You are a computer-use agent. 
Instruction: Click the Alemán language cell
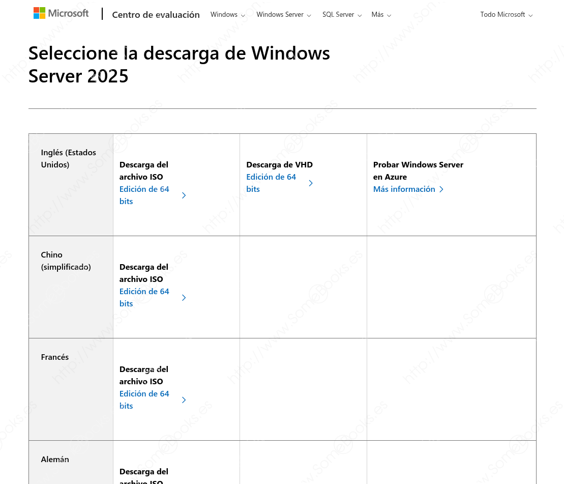(x=55, y=460)
